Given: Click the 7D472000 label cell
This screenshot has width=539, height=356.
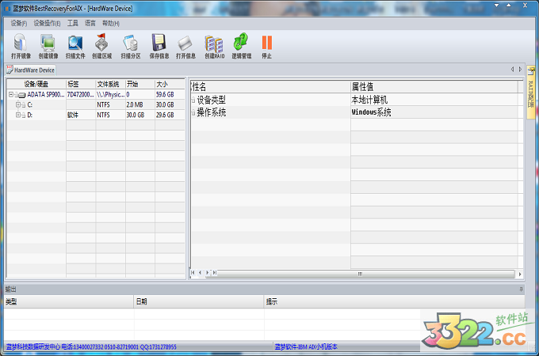Looking at the screenshot, I should (80, 95).
